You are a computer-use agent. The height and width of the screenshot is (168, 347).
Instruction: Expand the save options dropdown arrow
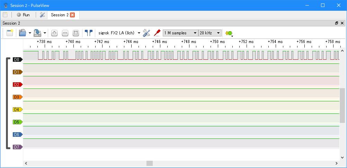tap(45, 33)
